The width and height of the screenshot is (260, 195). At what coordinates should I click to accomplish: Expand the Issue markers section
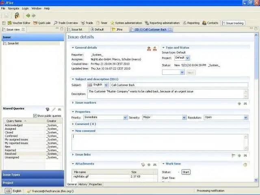(x=73, y=103)
